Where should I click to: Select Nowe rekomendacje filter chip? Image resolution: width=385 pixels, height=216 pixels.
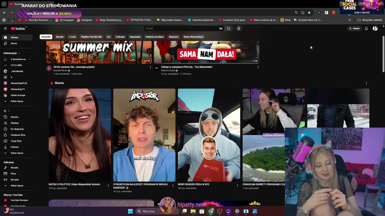click(193, 37)
